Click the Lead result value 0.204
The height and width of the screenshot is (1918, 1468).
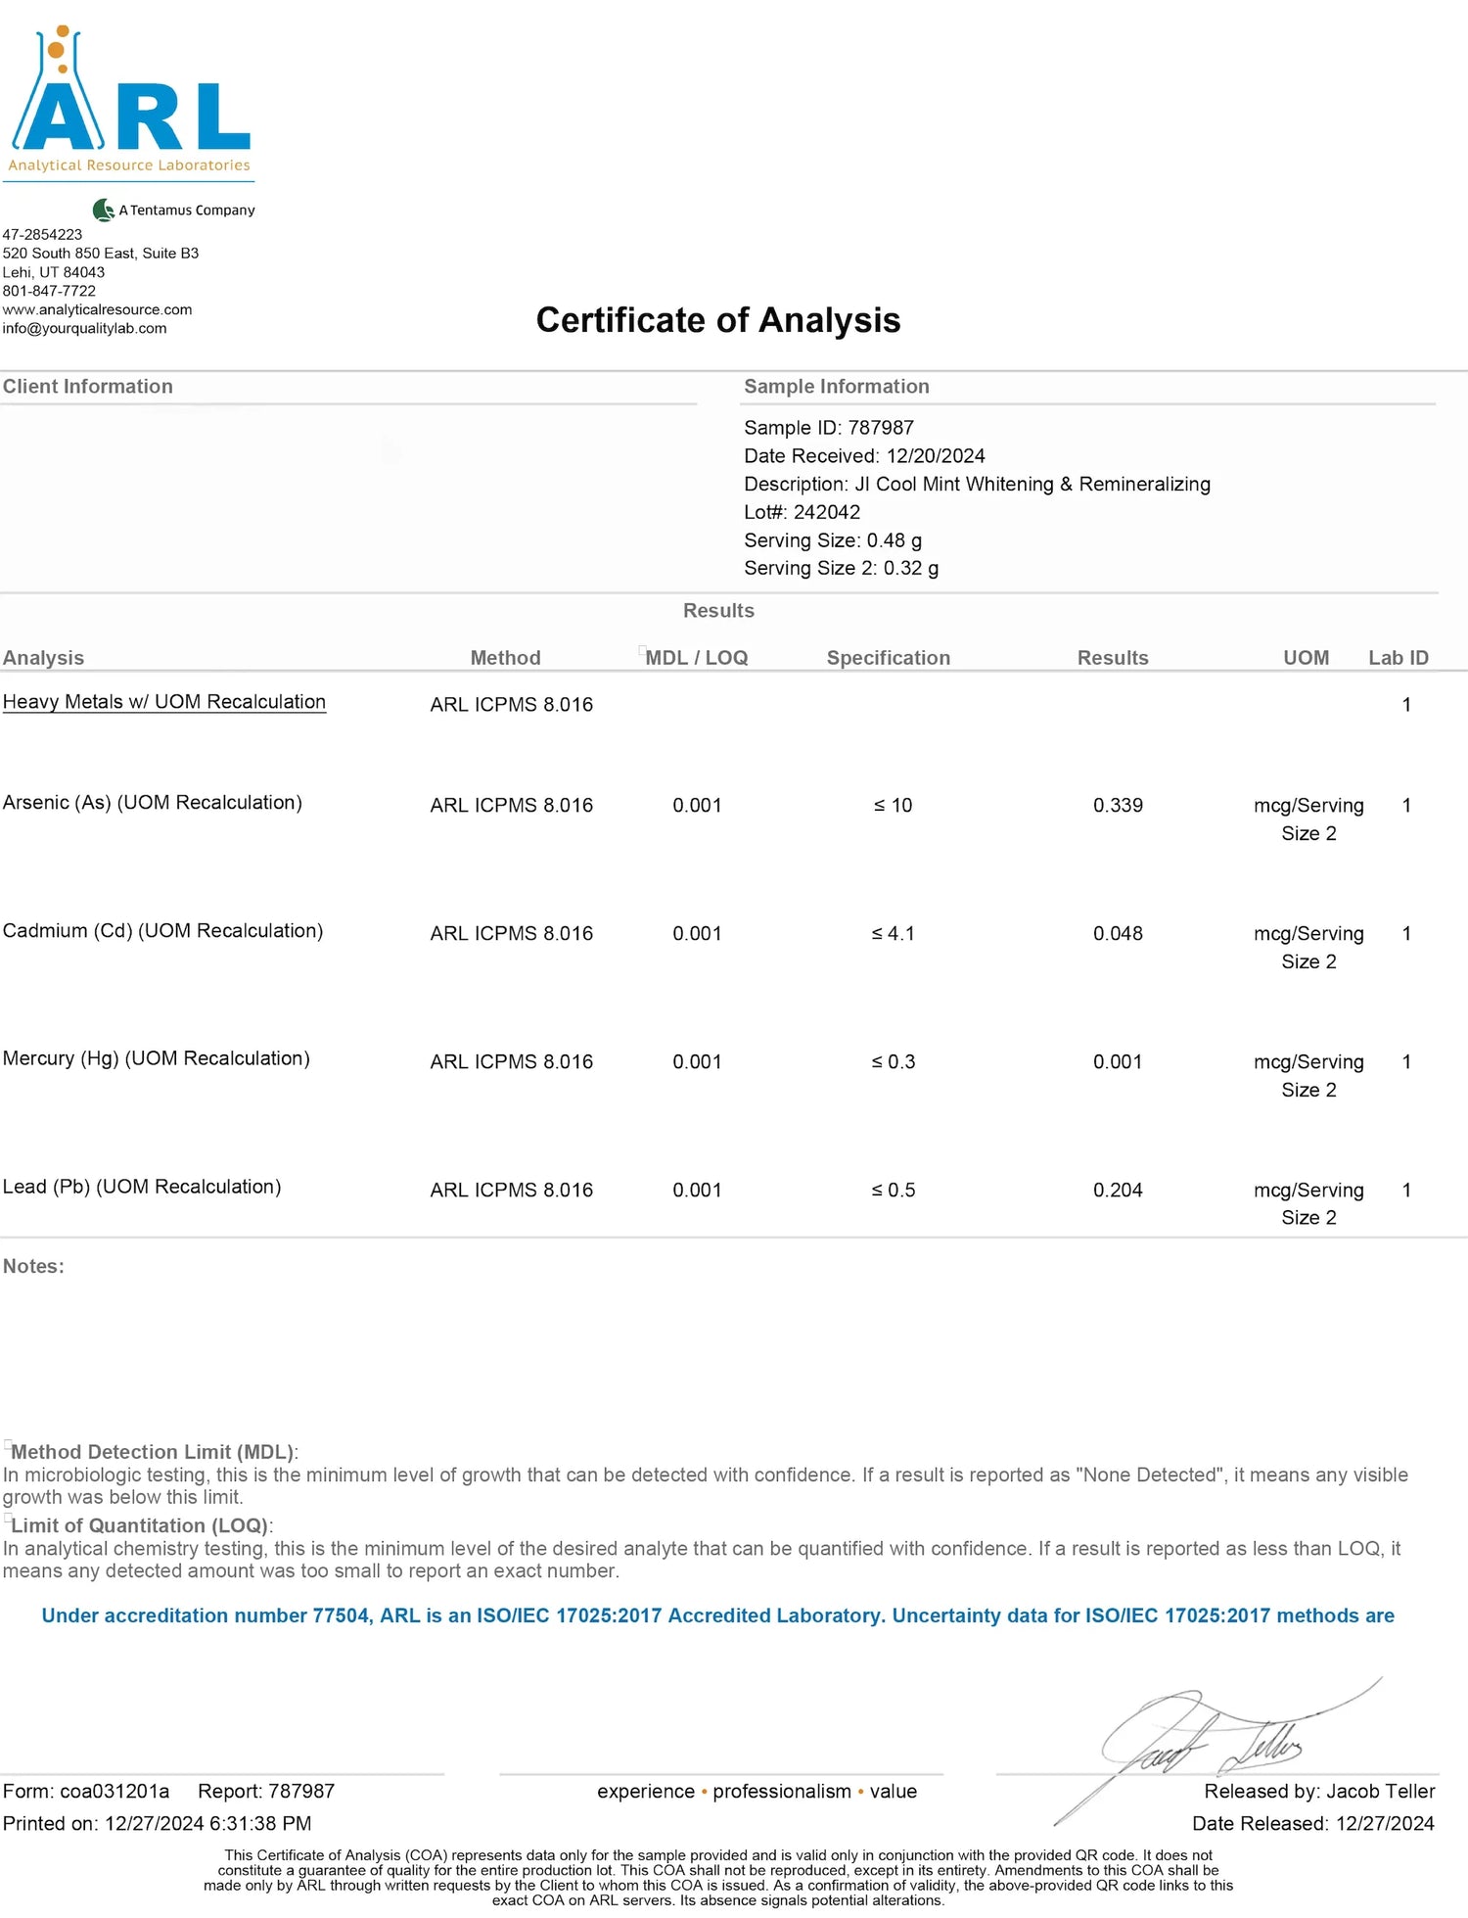tap(1118, 1190)
